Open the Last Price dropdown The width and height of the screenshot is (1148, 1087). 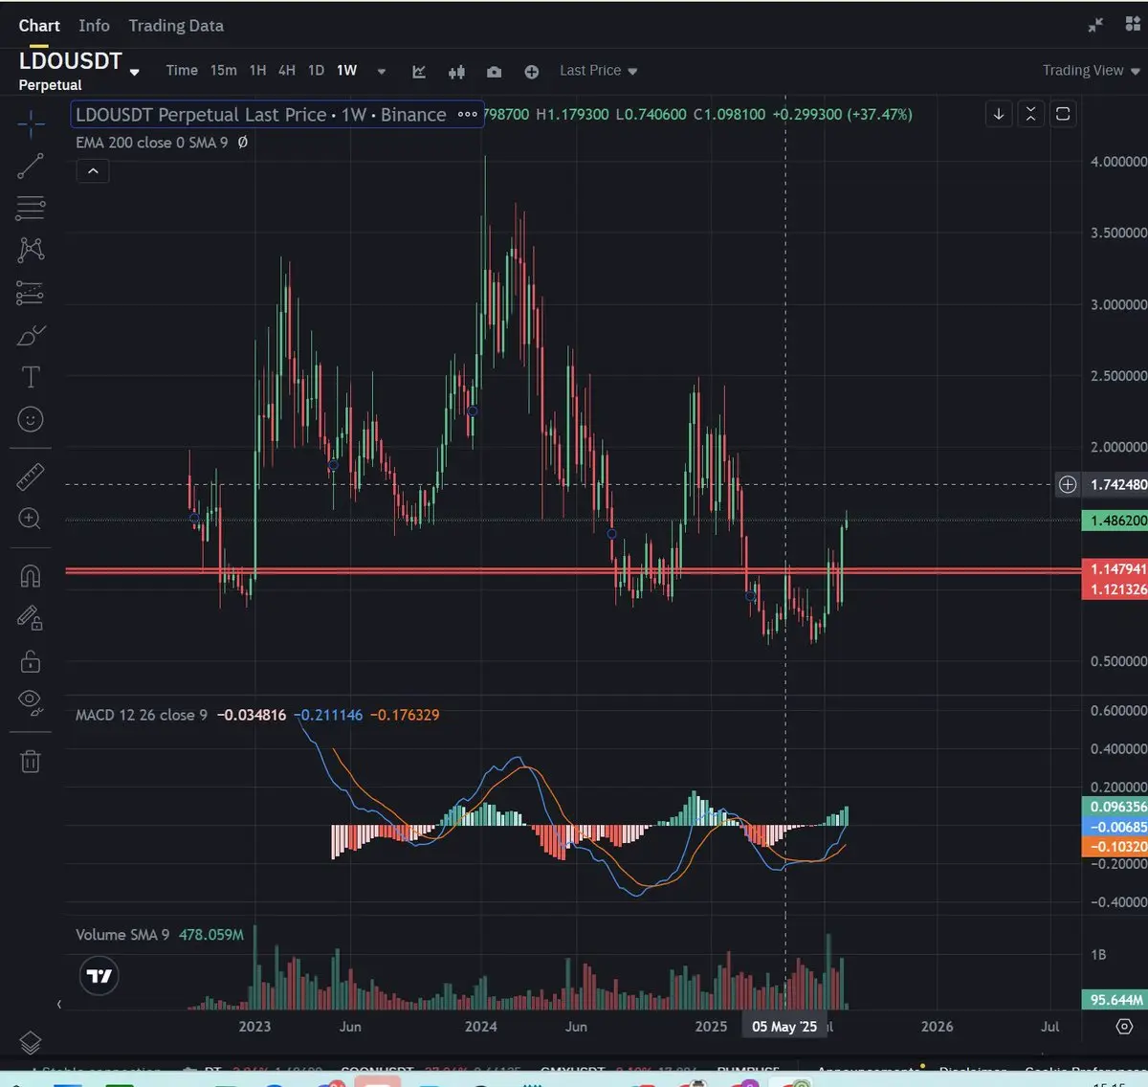(x=598, y=71)
